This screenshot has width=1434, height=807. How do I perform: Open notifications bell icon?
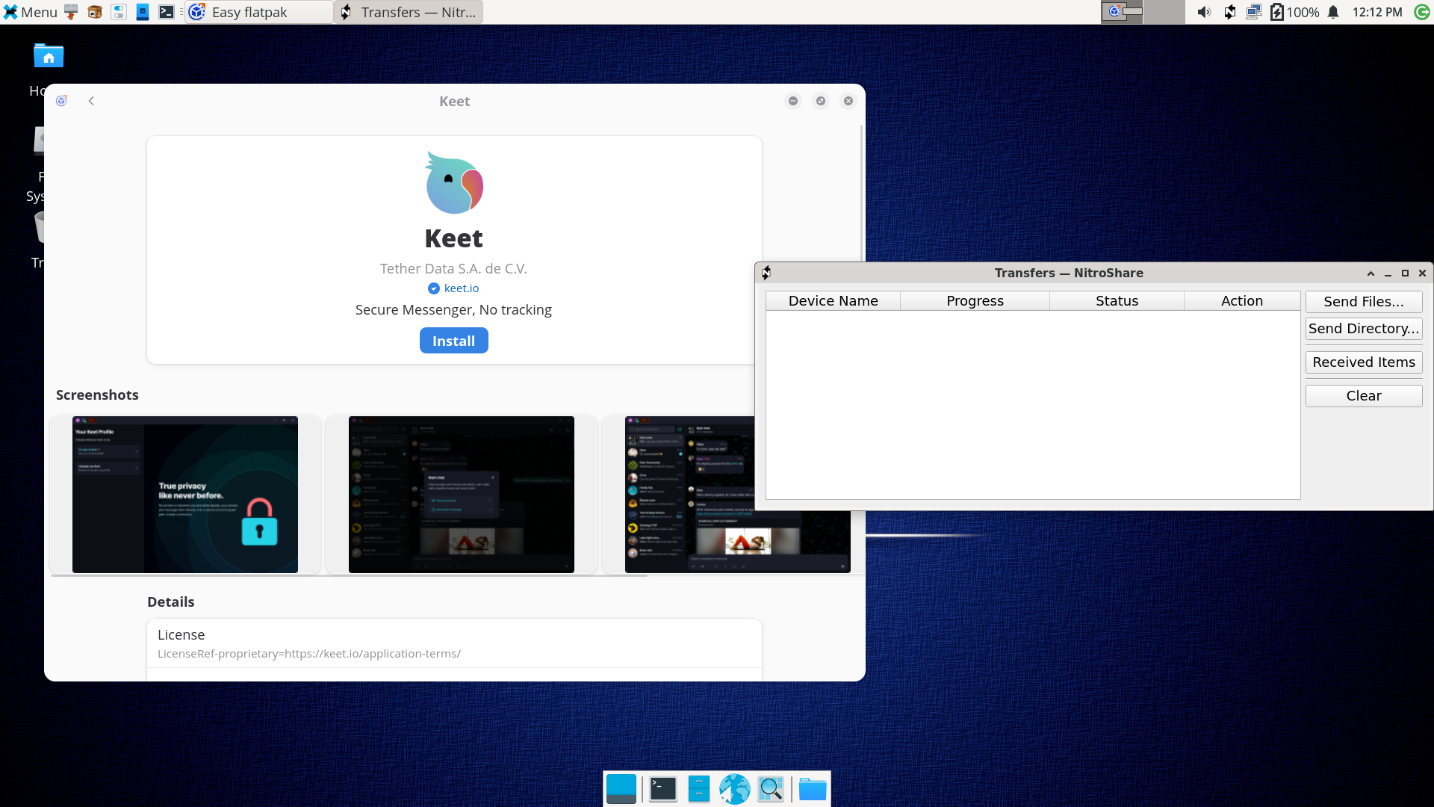[x=1333, y=12]
